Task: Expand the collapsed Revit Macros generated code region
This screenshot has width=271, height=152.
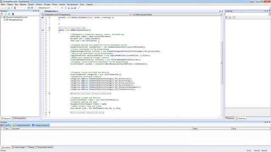Action: click(50, 28)
